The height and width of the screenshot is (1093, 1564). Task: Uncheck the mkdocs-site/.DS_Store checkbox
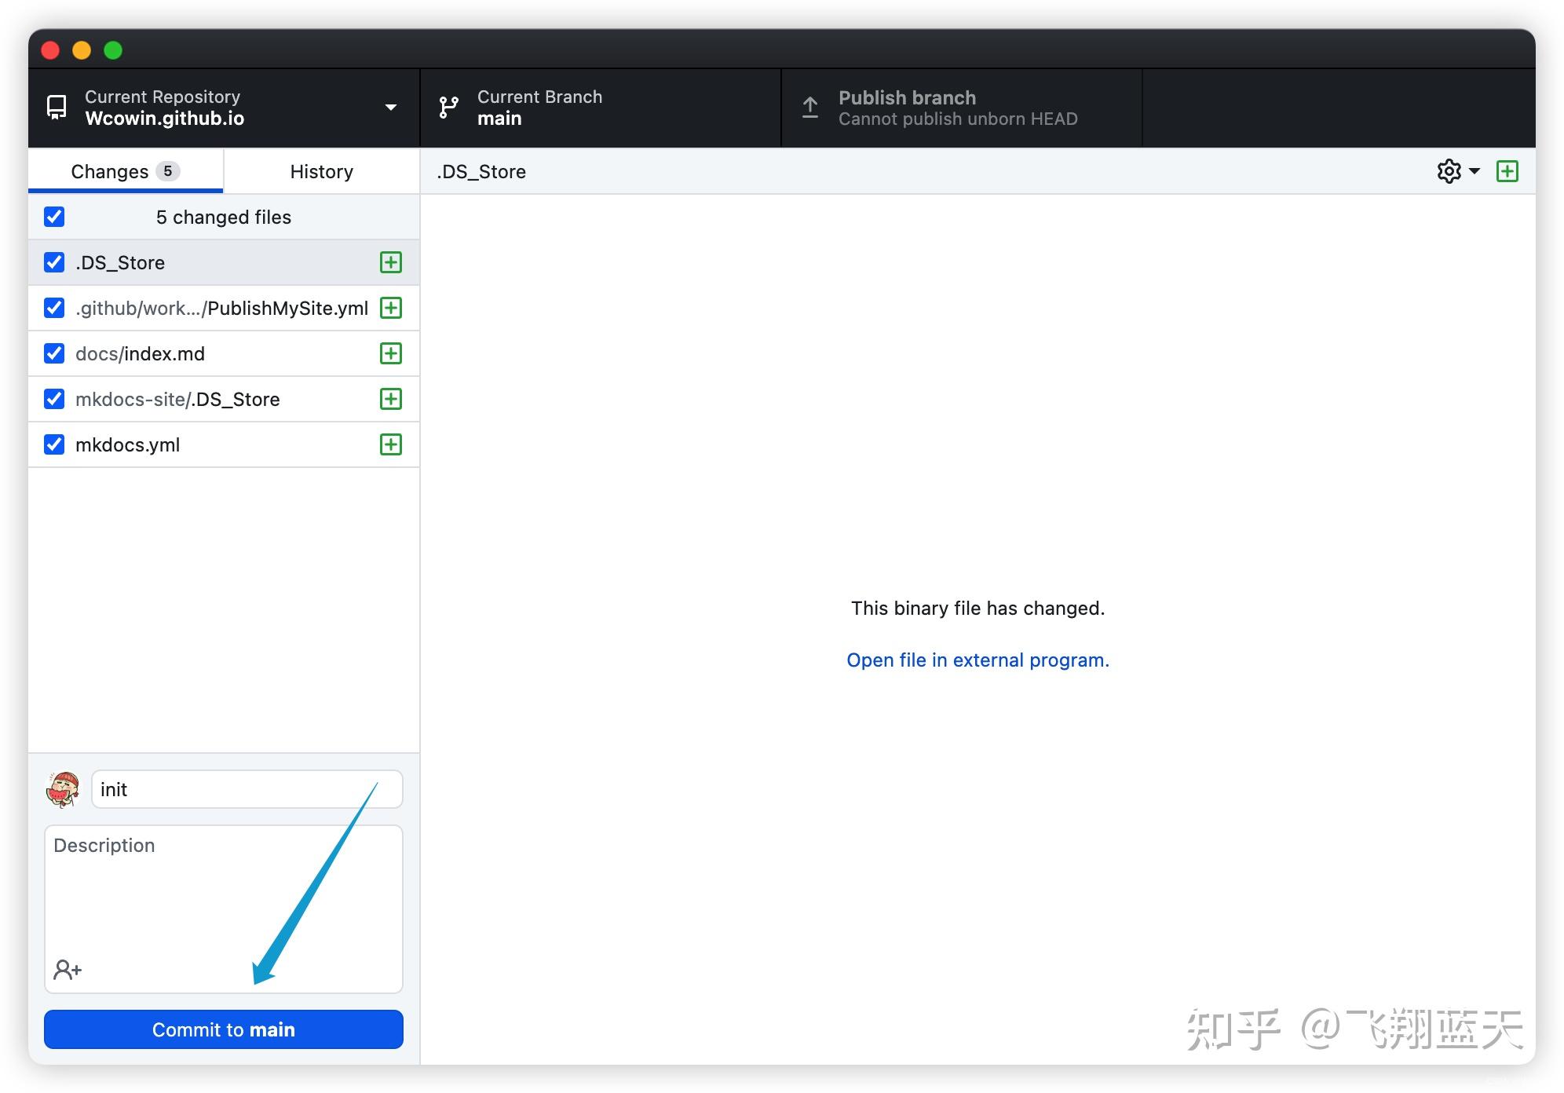(x=53, y=399)
